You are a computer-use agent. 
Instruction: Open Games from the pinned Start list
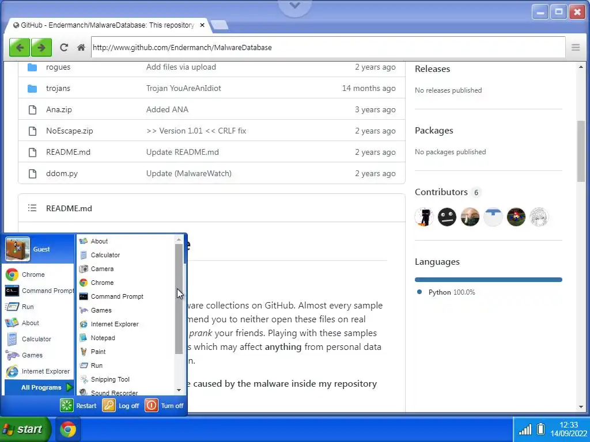click(24, 355)
